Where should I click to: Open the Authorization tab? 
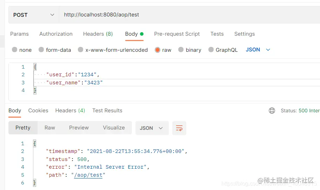pos(56,34)
